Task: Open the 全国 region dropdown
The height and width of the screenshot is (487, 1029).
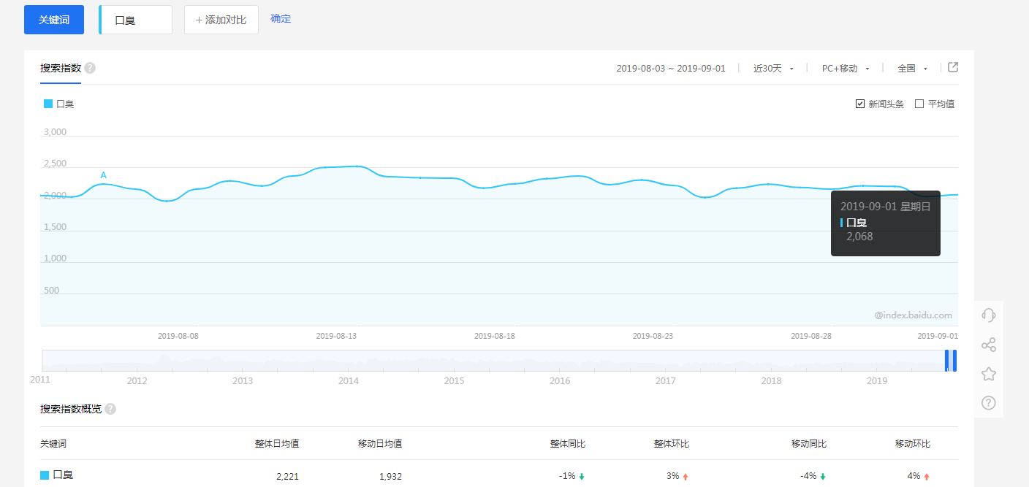Action: click(x=912, y=68)
